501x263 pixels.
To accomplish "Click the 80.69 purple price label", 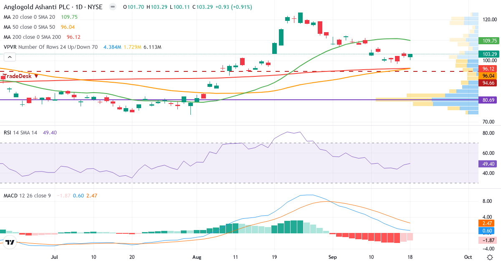I will pyautogui.click(x=488, y=100).
